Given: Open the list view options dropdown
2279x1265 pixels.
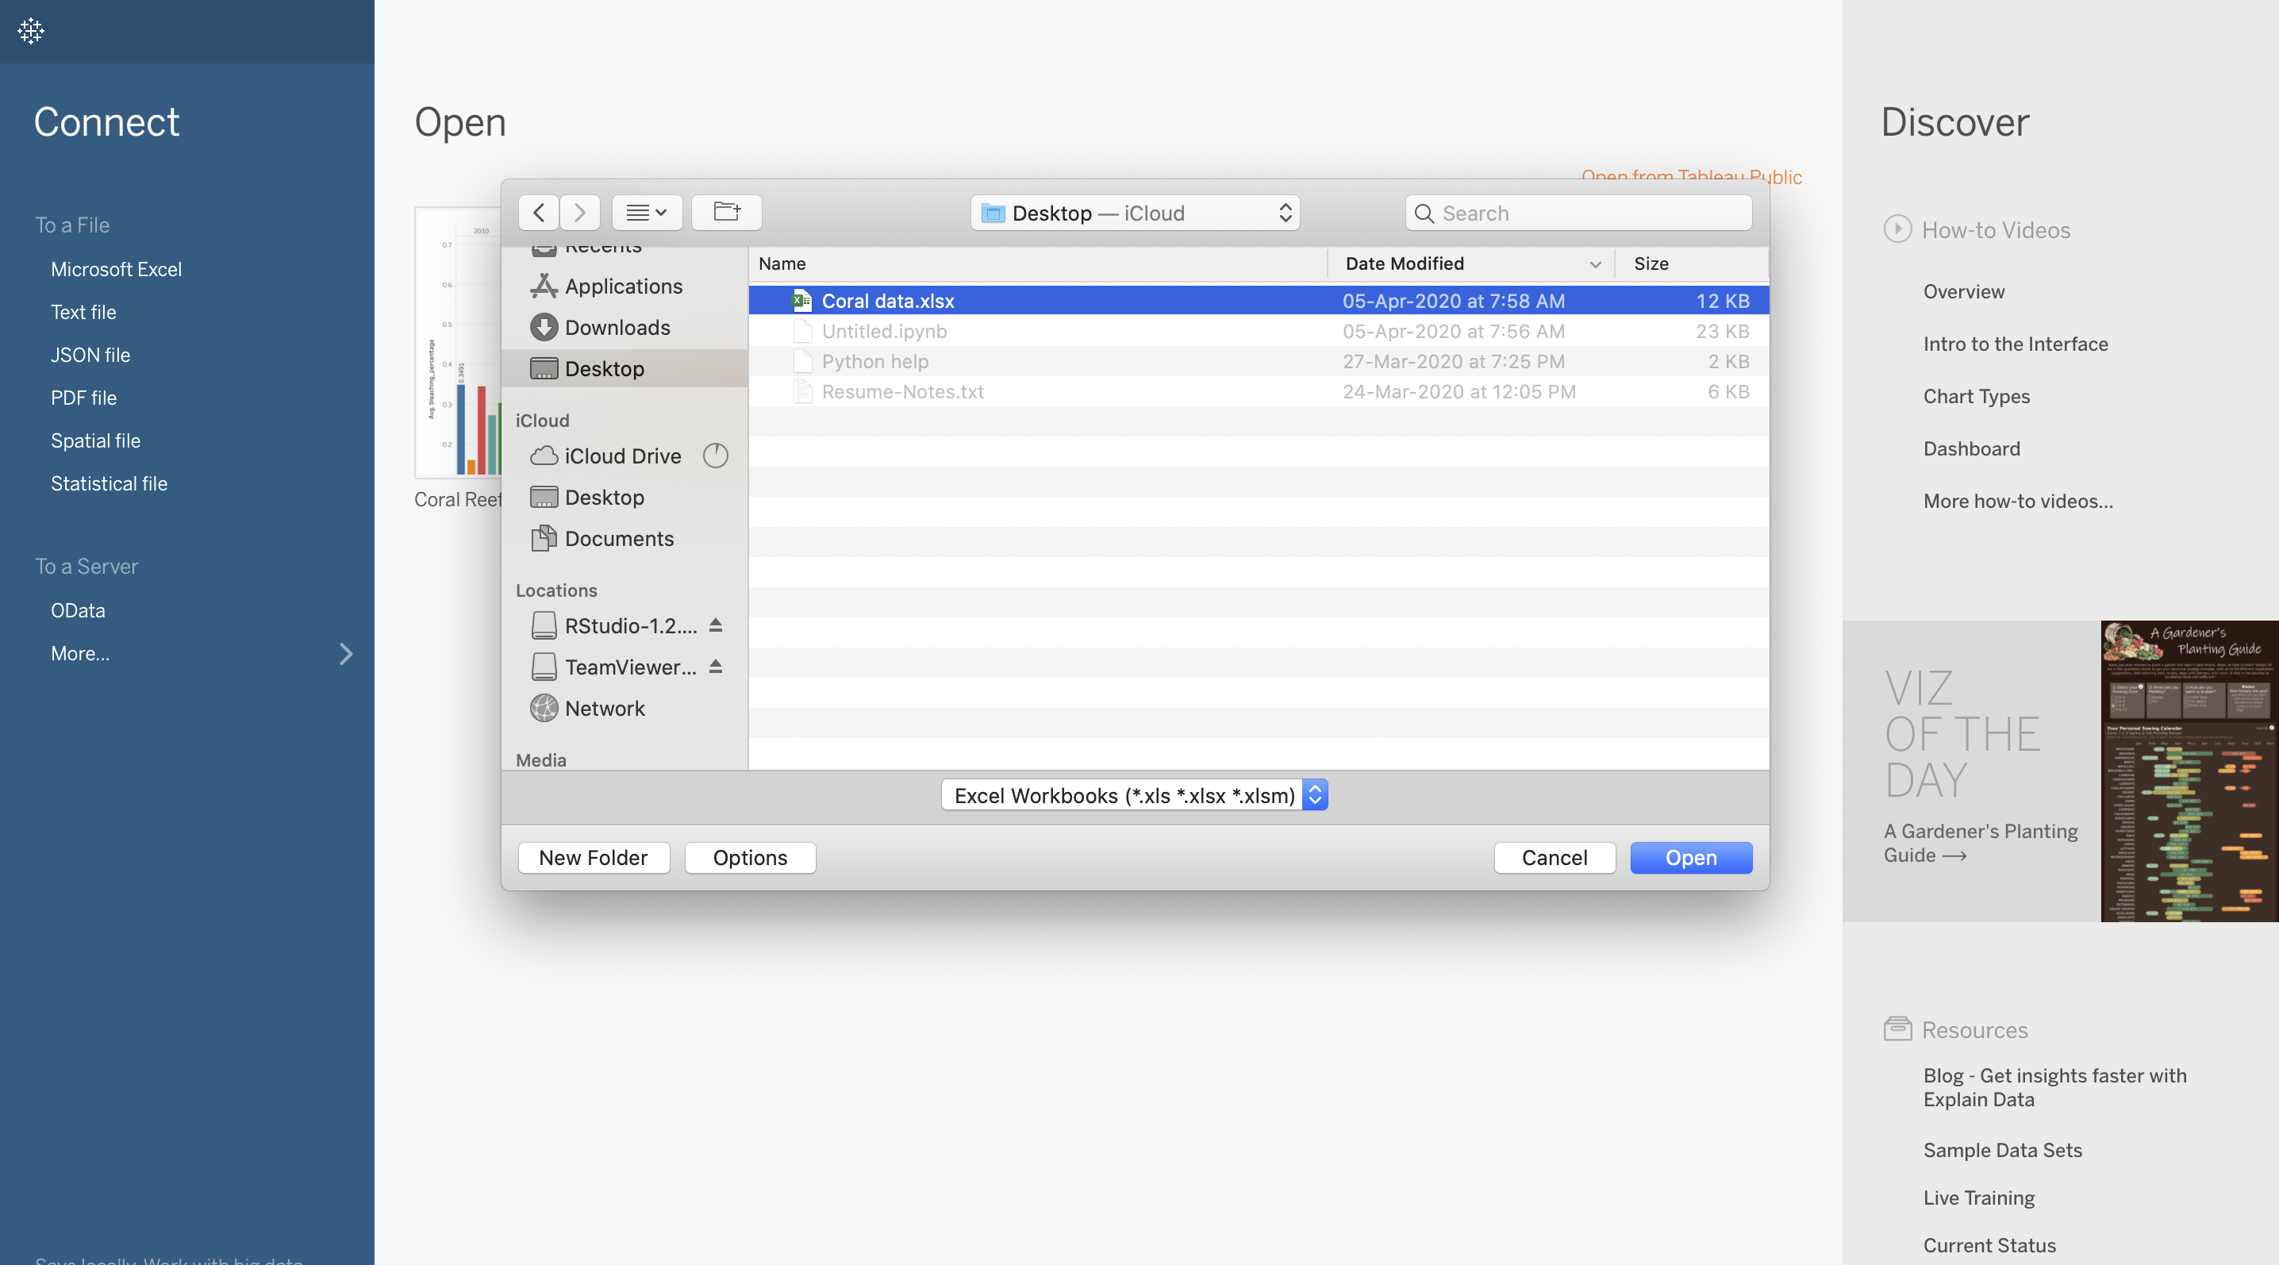Looking at the screenshot, I should coord(647,213).
